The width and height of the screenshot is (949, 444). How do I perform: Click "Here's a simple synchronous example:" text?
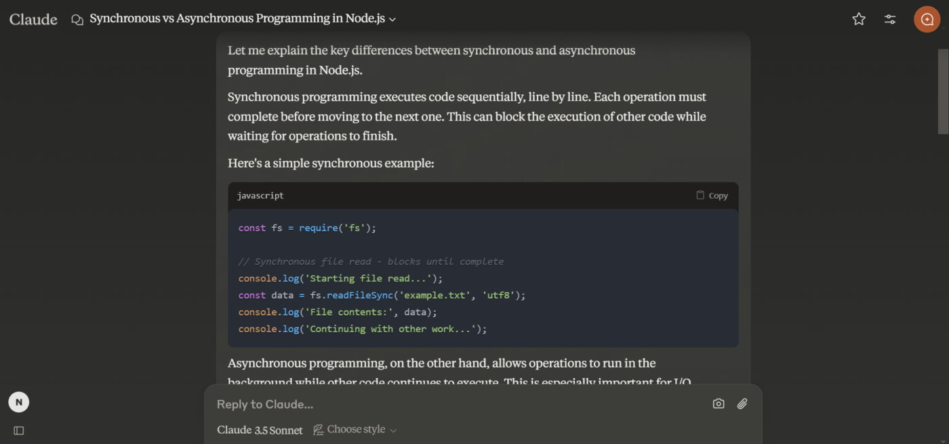[x=331, y=163]
